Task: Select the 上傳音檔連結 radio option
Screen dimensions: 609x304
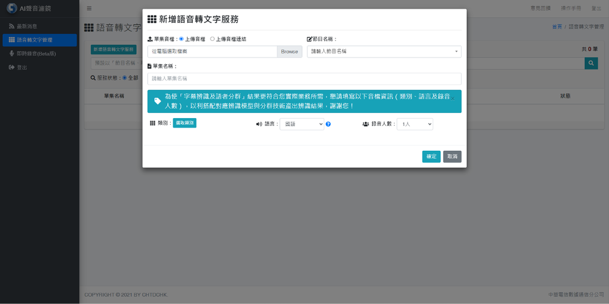Action: [212, 39]
